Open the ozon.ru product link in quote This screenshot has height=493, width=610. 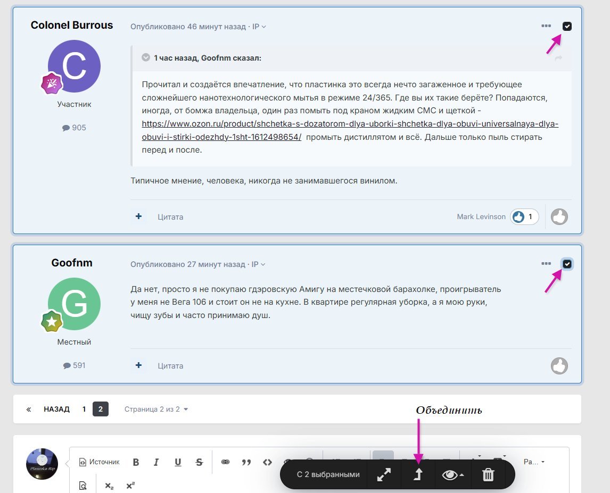pos(350,124)
